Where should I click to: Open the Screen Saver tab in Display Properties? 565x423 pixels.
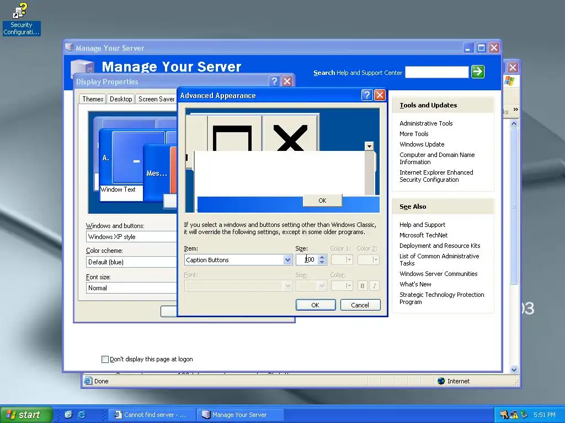156,99
